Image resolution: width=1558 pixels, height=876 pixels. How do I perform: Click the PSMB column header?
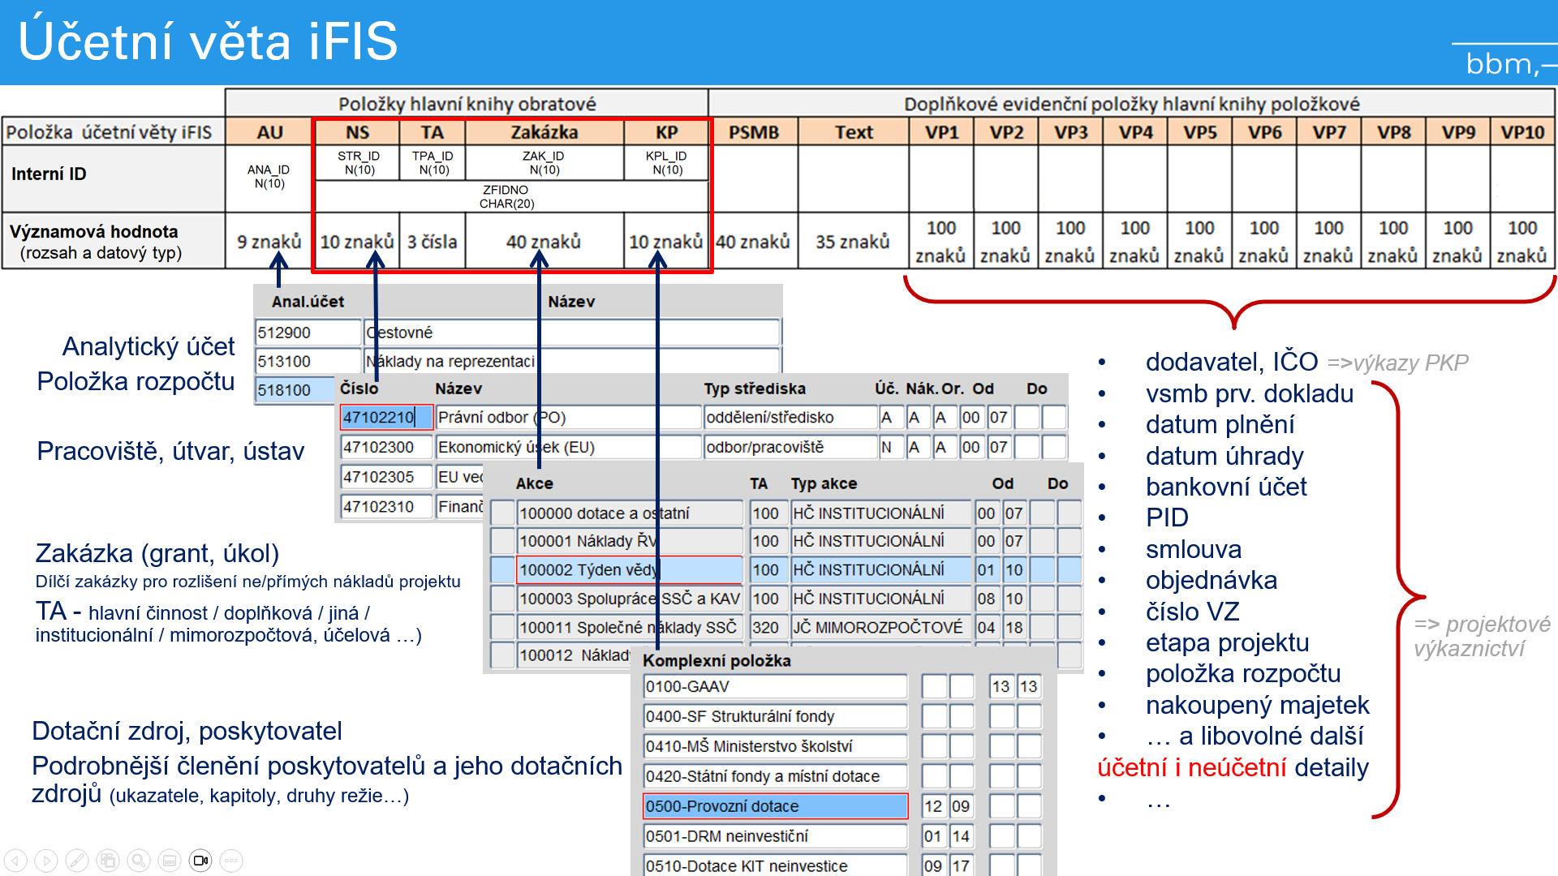pos(754,132)
